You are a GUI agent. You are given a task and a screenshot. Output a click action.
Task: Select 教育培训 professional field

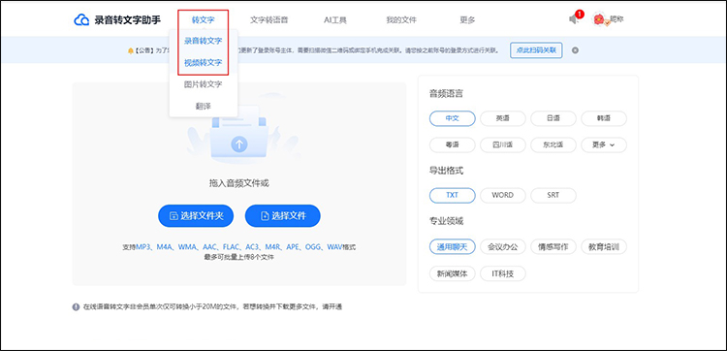pos(604,246)
